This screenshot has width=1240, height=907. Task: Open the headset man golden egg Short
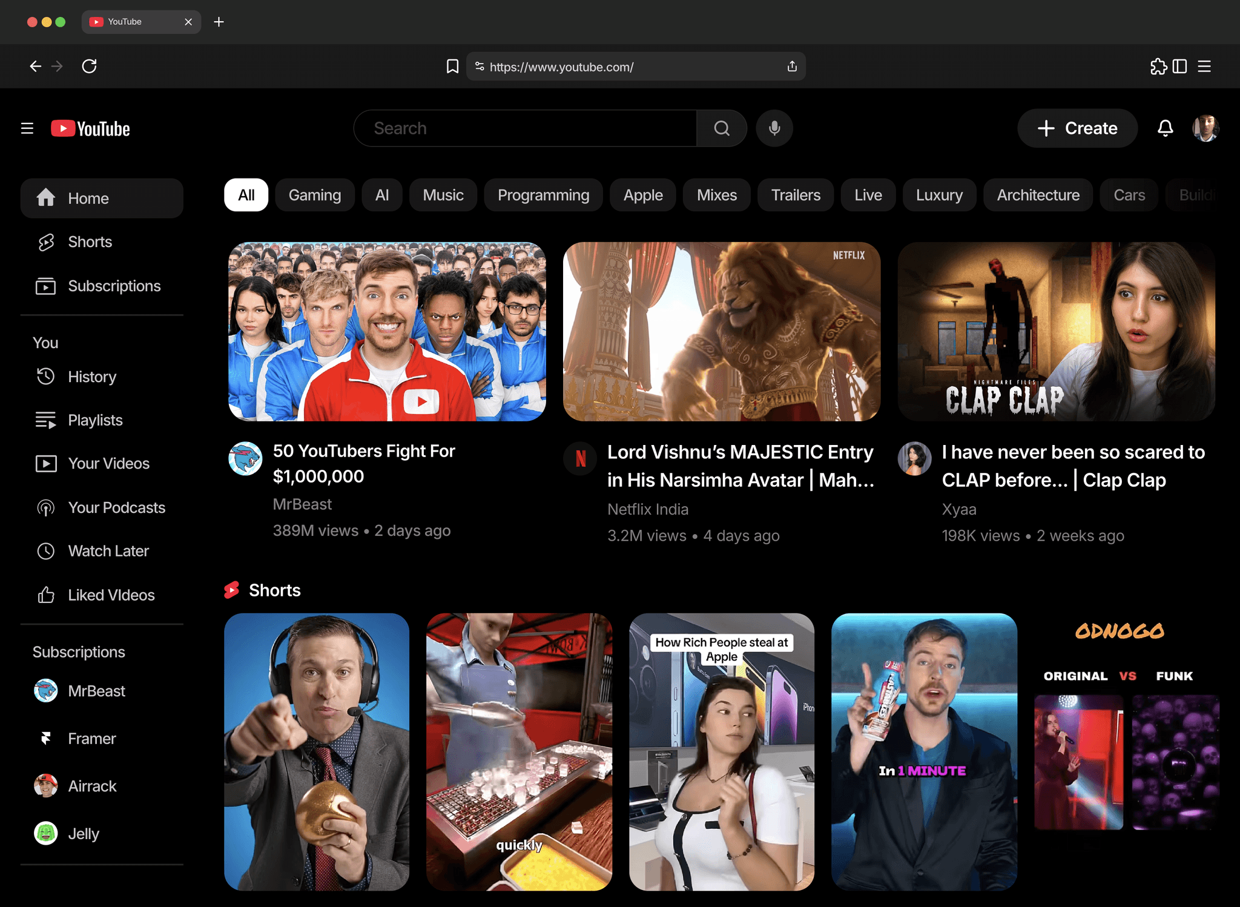click(317, 752)
